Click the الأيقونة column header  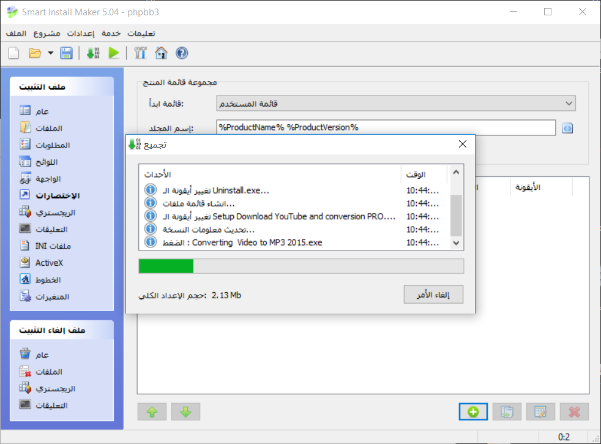(541, 187)
